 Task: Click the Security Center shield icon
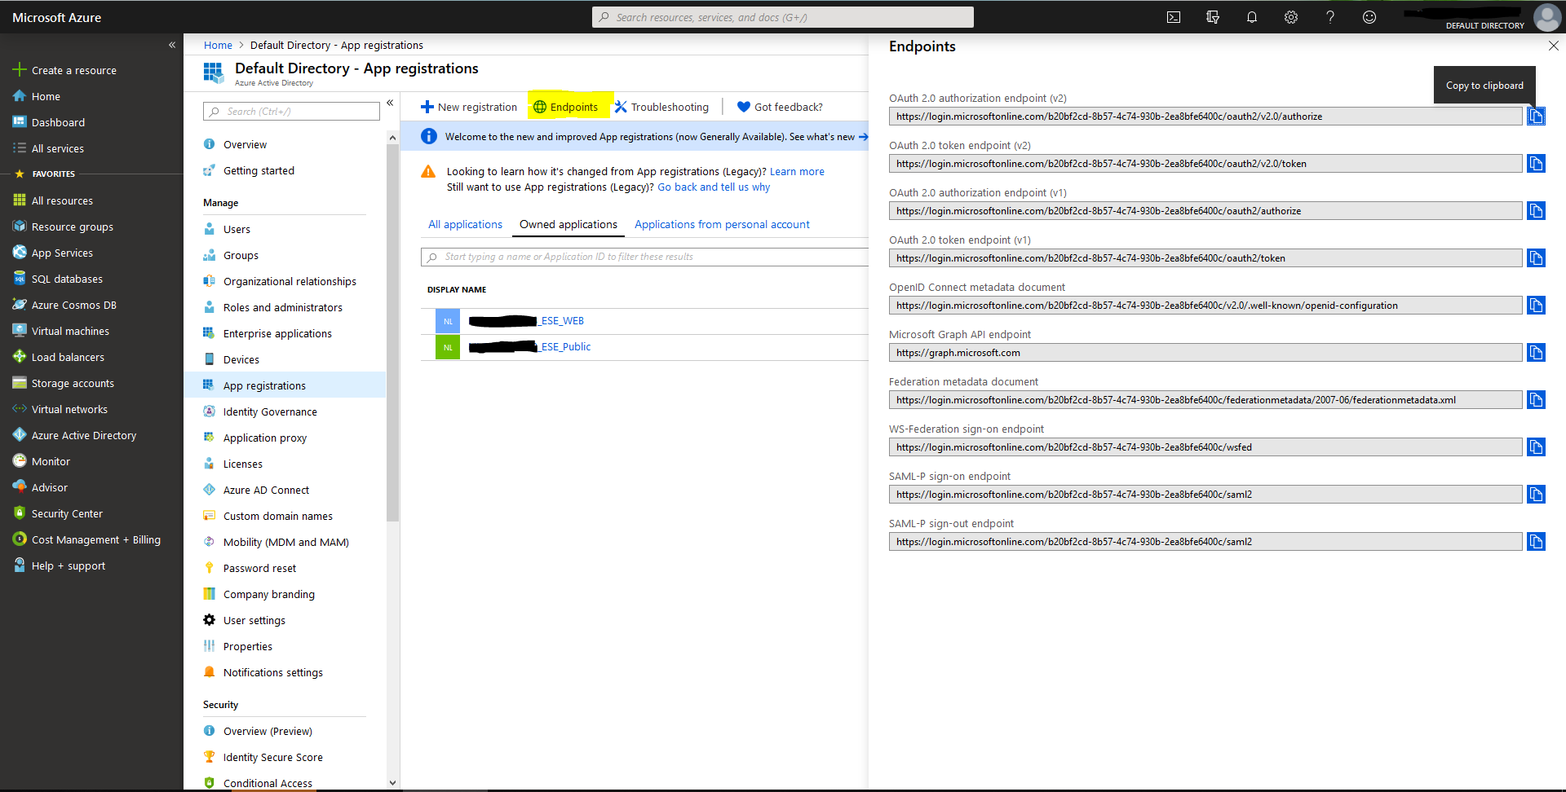coord(20,513)
